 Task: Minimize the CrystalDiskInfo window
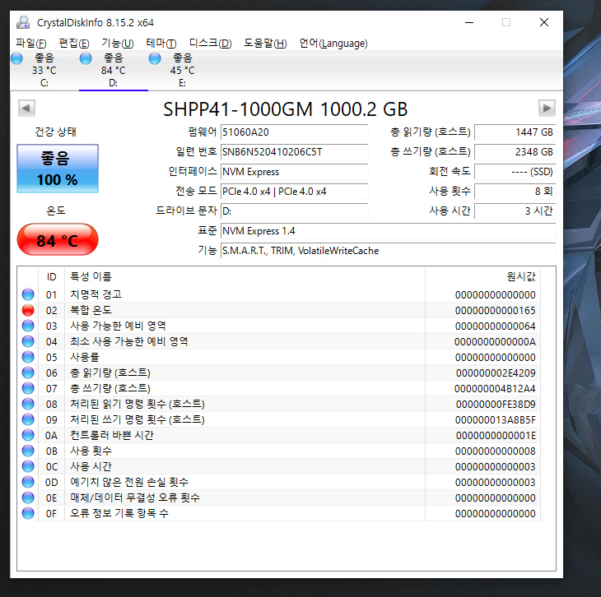[469, 22]
